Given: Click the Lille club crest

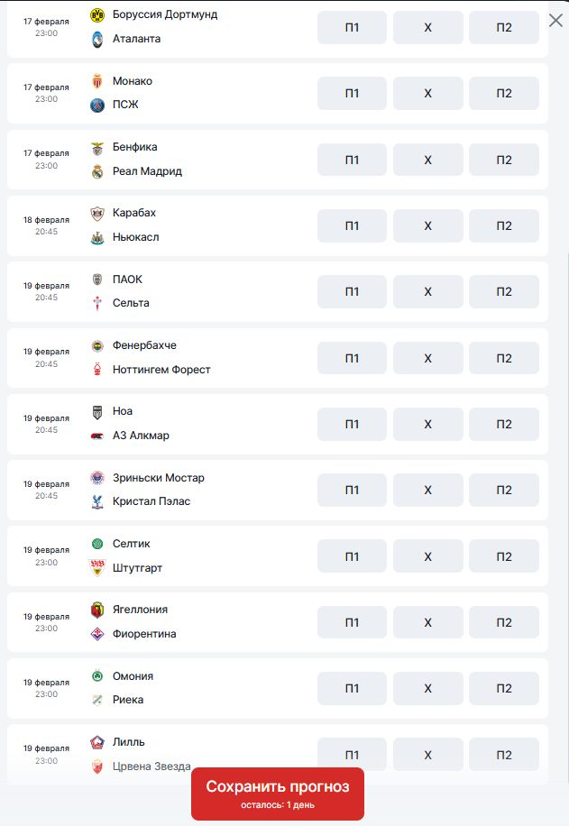Looking at the screenshot, I should [x=97, y=742].
